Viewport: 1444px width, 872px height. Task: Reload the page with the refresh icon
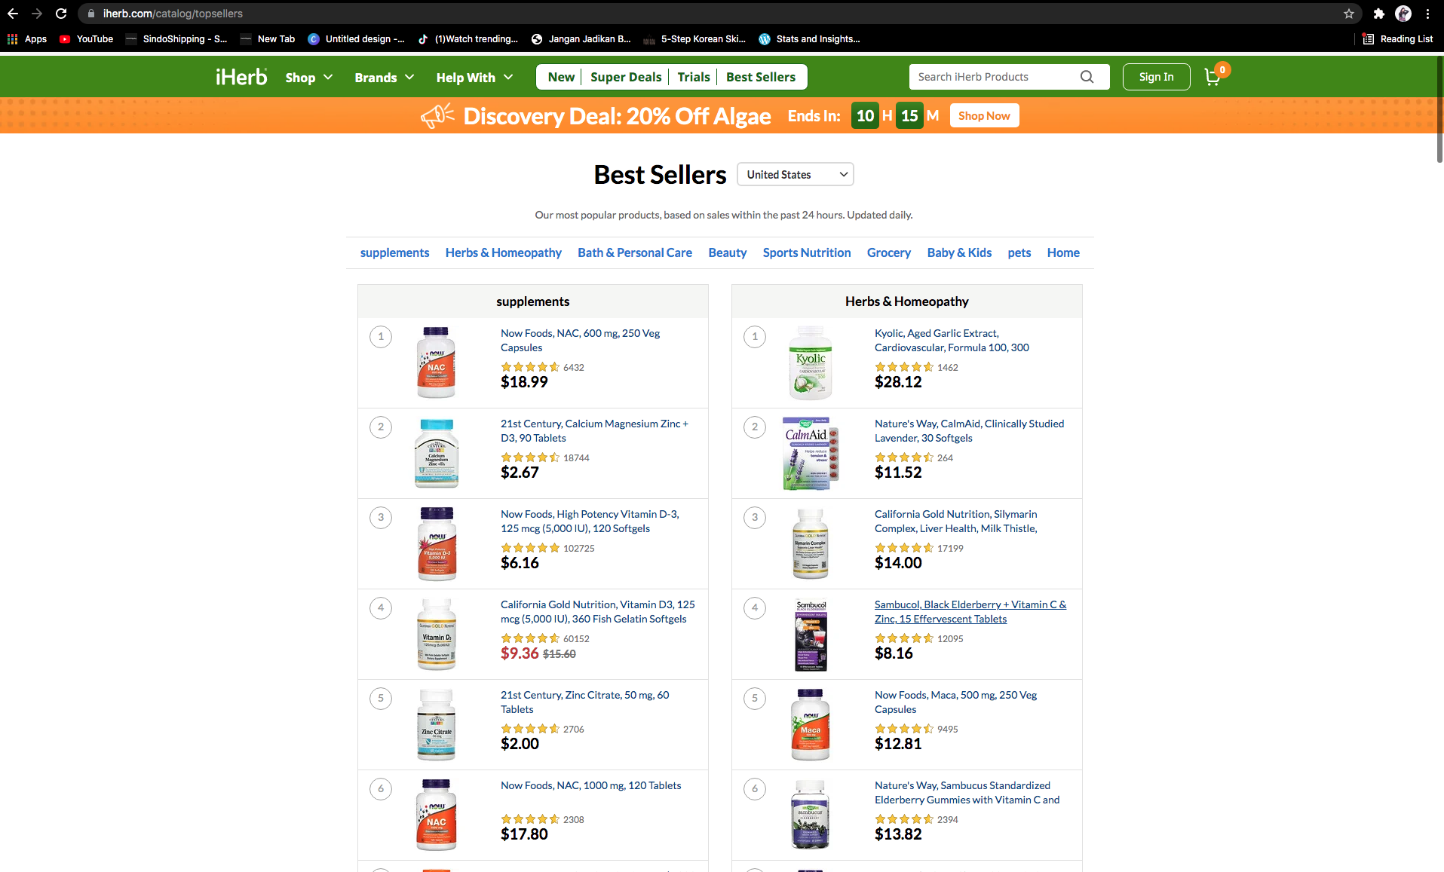tap(61, 14)
